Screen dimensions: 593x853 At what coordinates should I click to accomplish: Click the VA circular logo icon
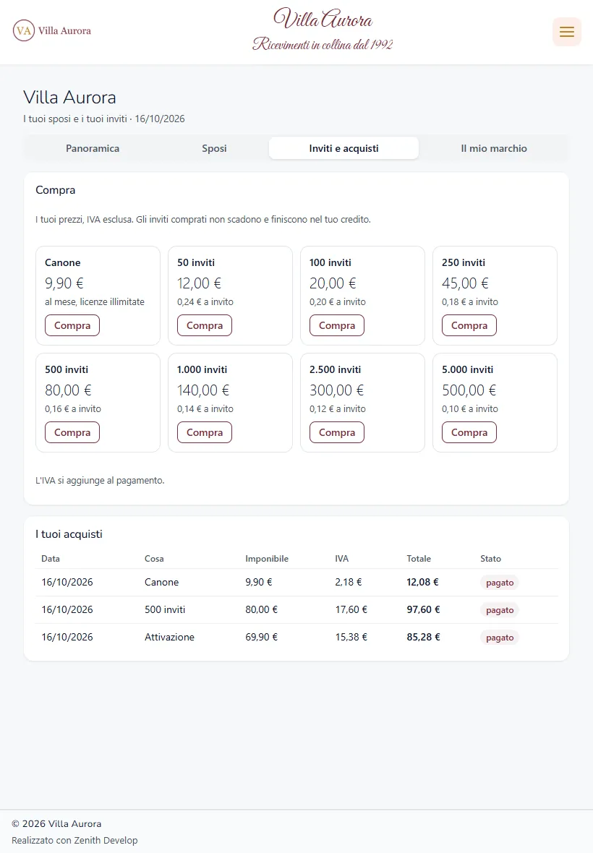23,30
